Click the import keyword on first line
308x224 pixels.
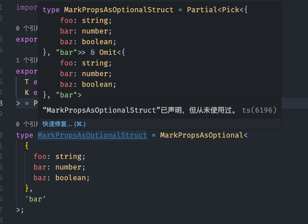[x=27, y=7]
